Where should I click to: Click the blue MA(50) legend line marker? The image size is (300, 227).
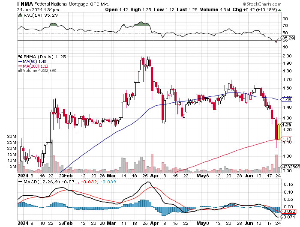[x=20, y=61]
